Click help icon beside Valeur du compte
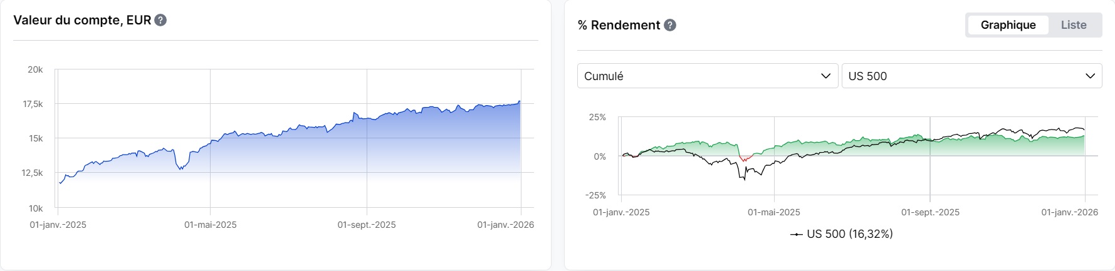Viewport: 1115px width, 271px height. [160, 20]
